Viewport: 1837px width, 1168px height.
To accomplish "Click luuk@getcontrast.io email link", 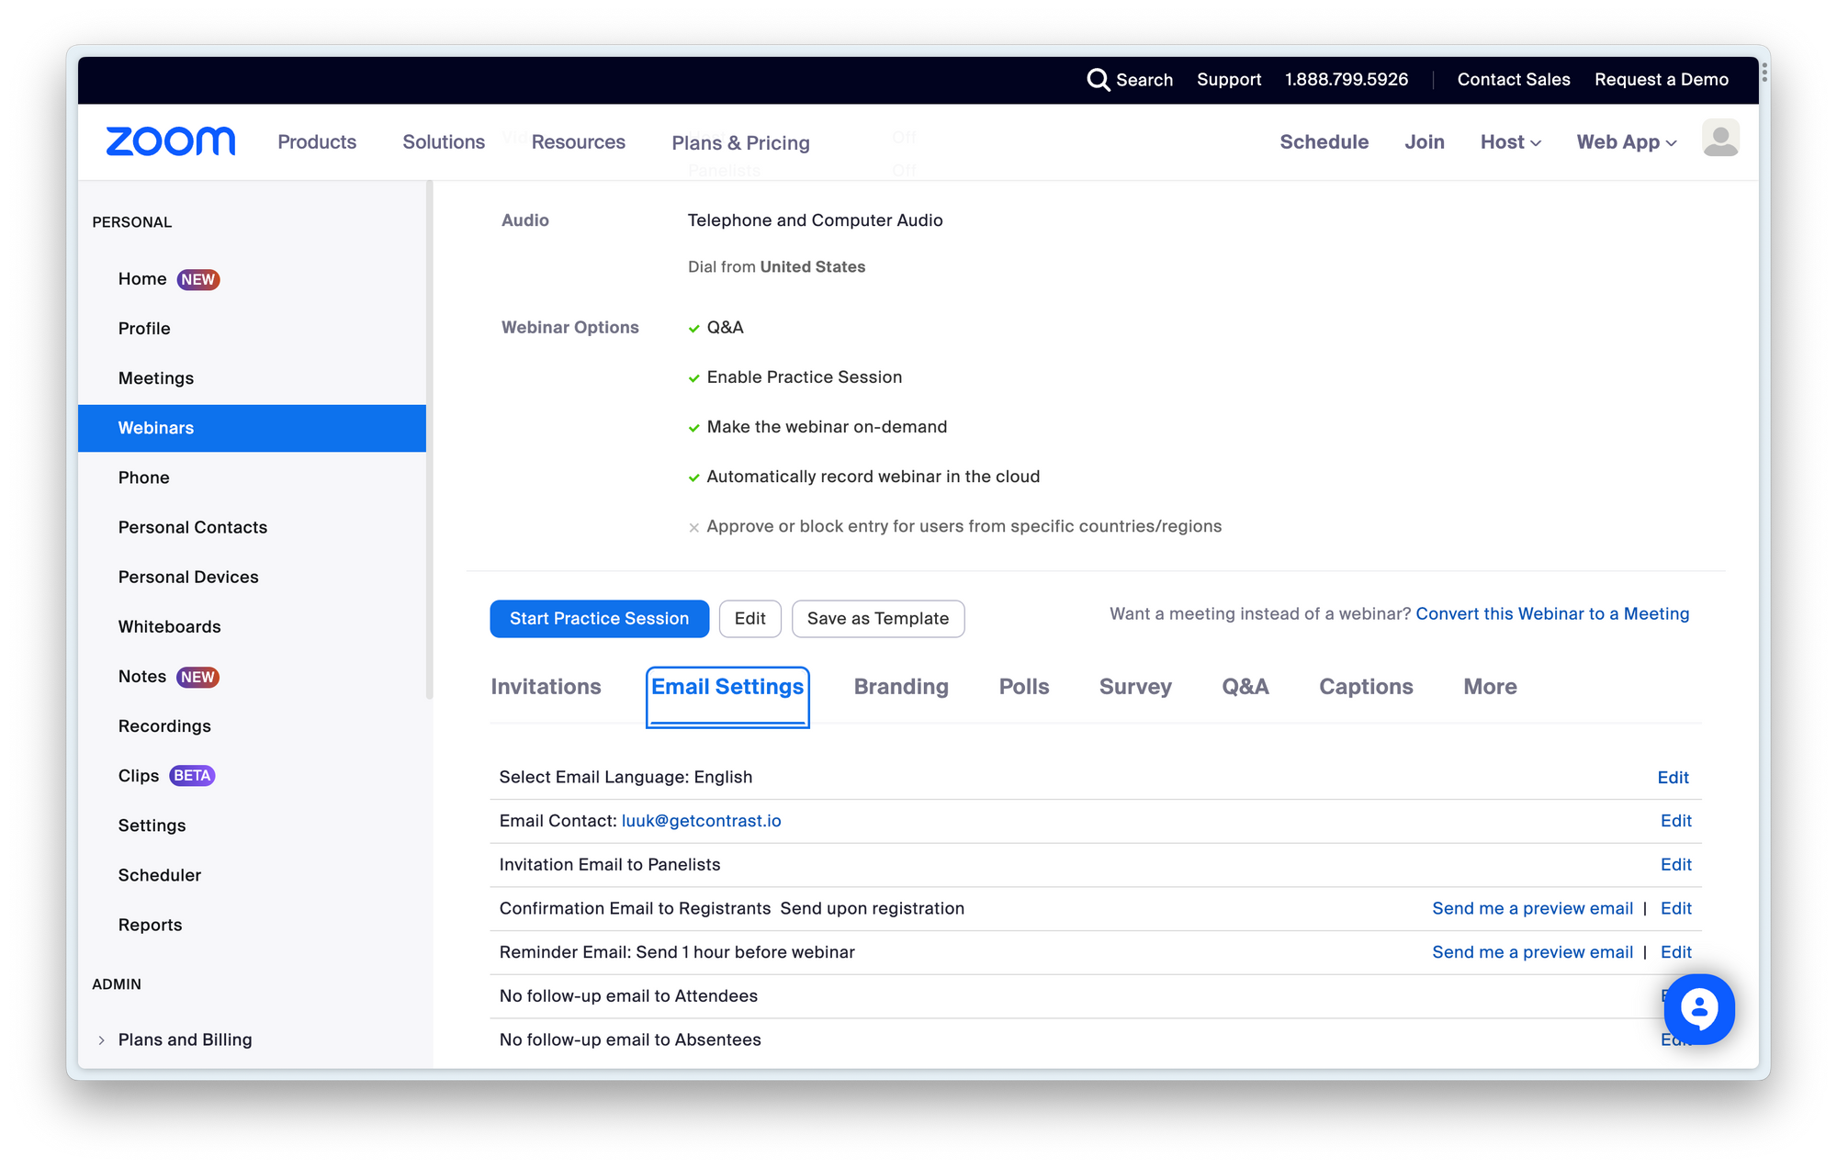I will 701,821.
